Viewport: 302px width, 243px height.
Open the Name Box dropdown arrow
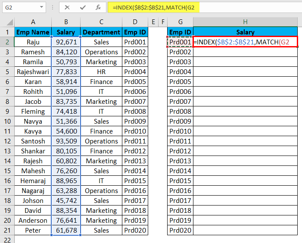tap(41, 7)
